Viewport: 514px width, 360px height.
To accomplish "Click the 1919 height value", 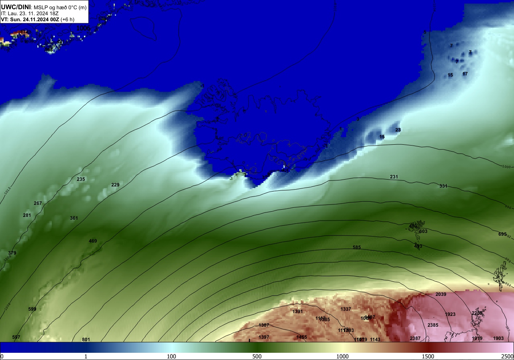I will (477, 338).
